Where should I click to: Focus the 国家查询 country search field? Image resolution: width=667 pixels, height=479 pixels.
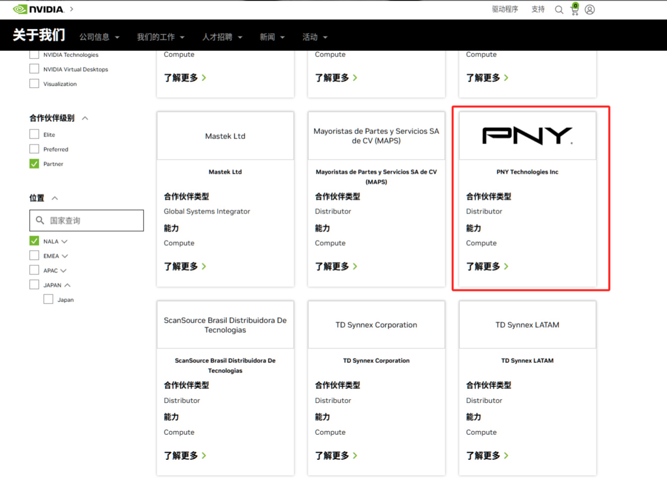pos(87,220)
